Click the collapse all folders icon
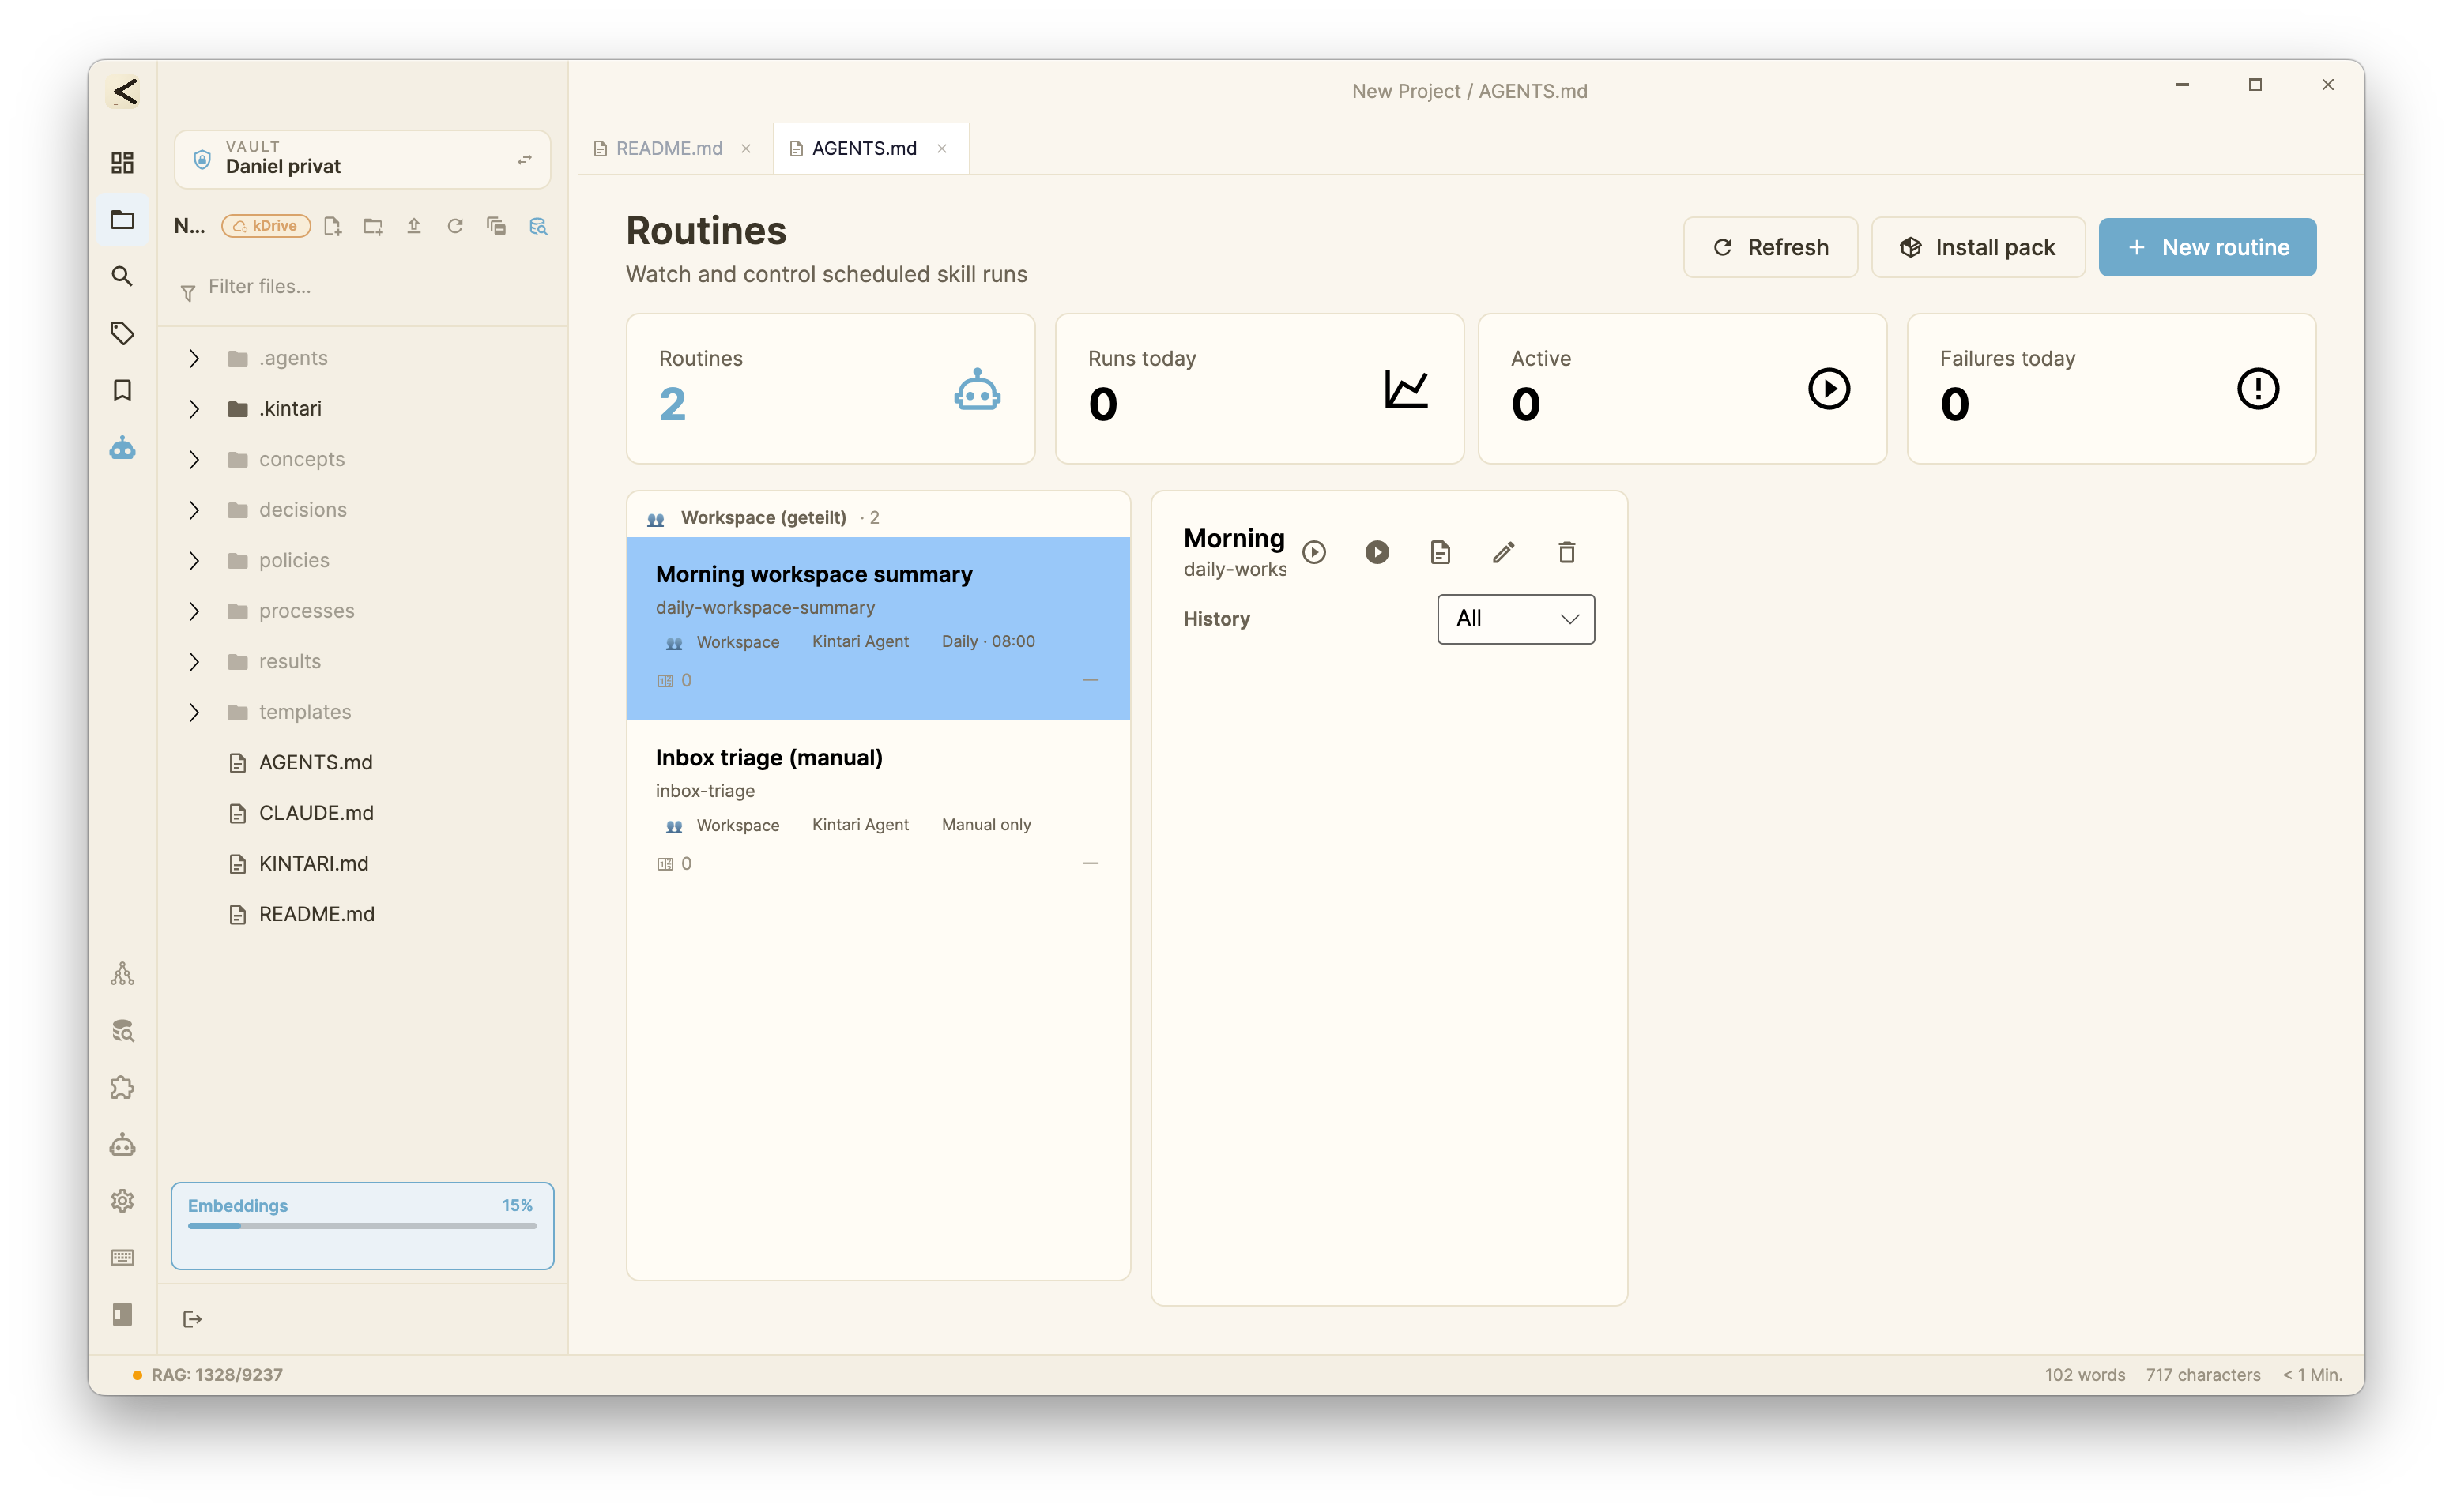The height and width of the screenshot is (1512, 2453). pos(496,226)
